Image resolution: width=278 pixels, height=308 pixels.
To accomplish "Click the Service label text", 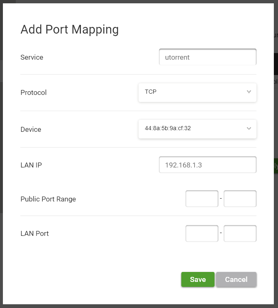I will coord(32,57).
